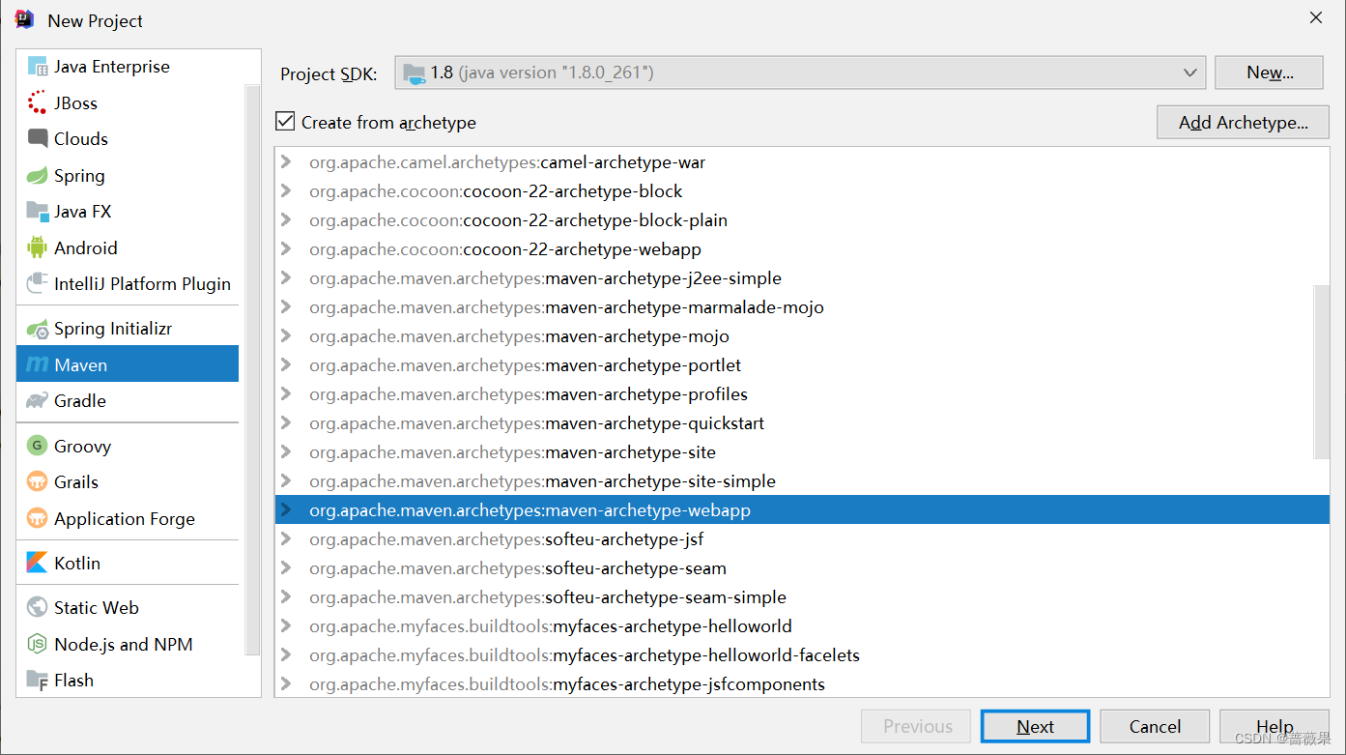The height and width of the screenshot is (755, 1346).
Task: Select Flash project type label
Action: [x=73, y=680]
